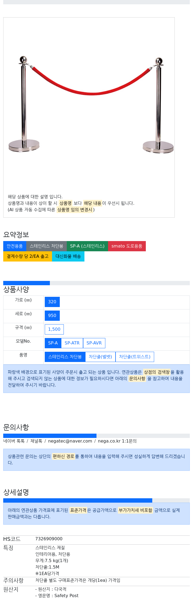Select the 스테인리스 차단봉 gray tag
The image size is (193, 599).
46,246
